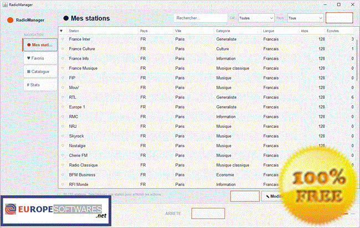
Task: Open the Stats navigation item
Action: tap(40, 85)
